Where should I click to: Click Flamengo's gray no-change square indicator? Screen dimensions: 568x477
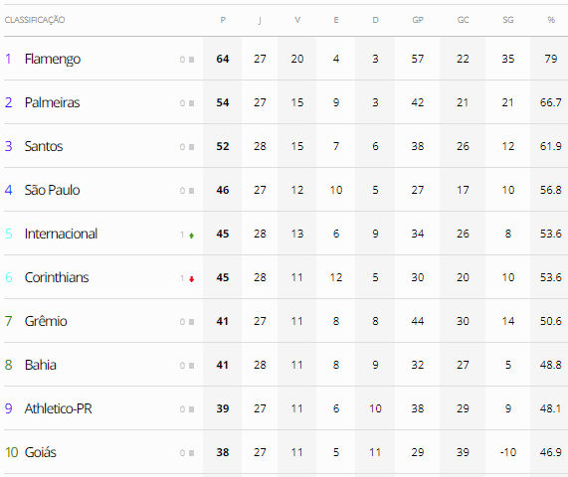coord(192,60)
